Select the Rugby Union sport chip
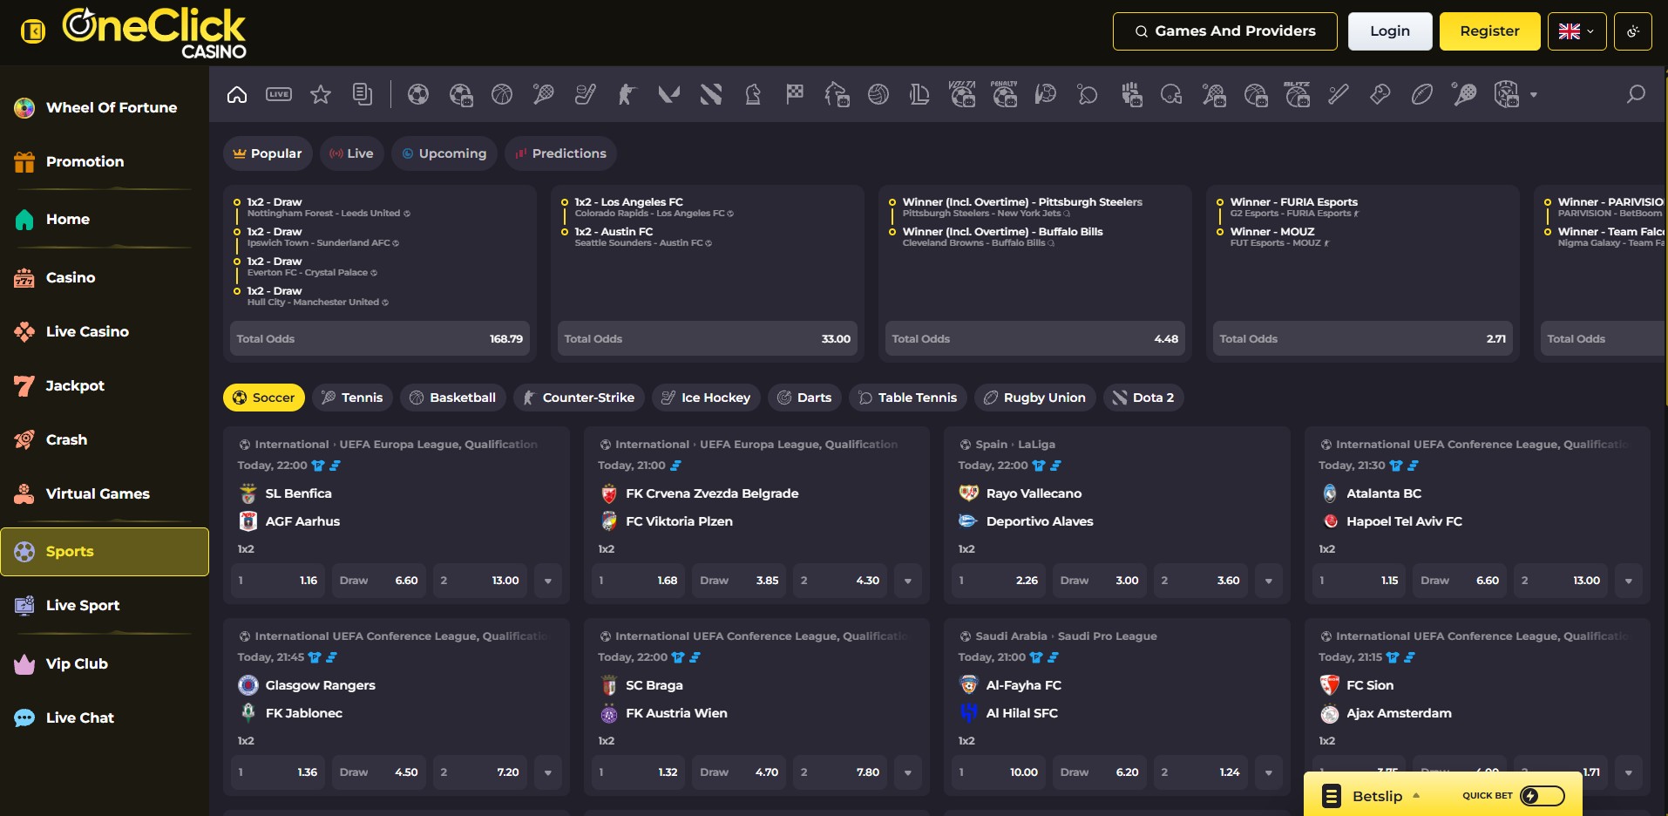Viewport: 1668px width, 816px height. [x=1035, y=398]
